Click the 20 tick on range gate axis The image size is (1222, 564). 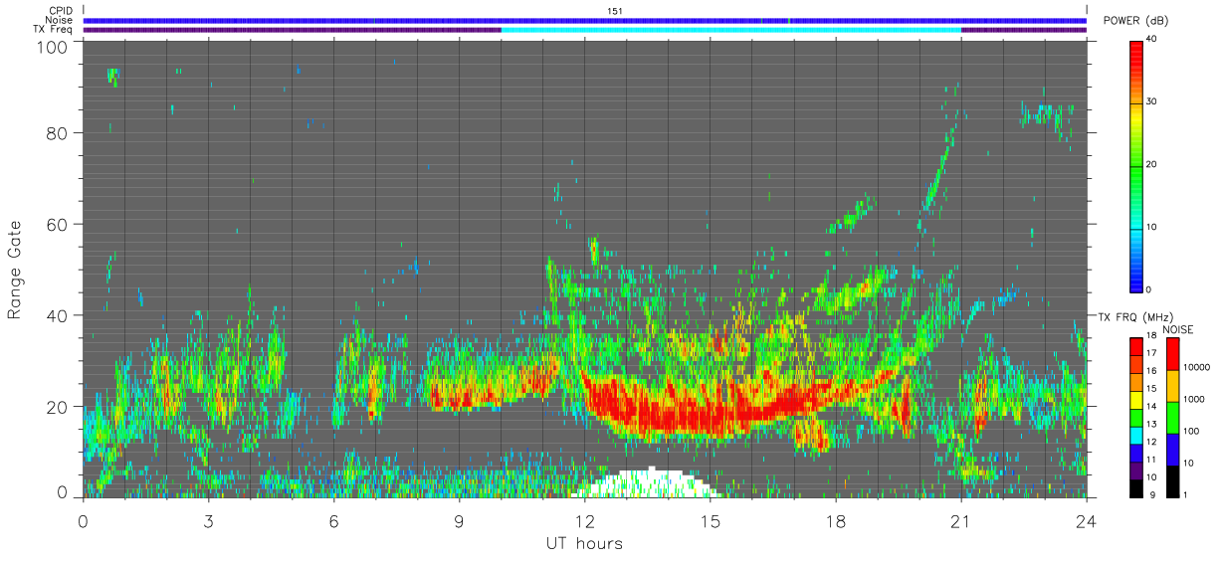(x=57, y=407)
